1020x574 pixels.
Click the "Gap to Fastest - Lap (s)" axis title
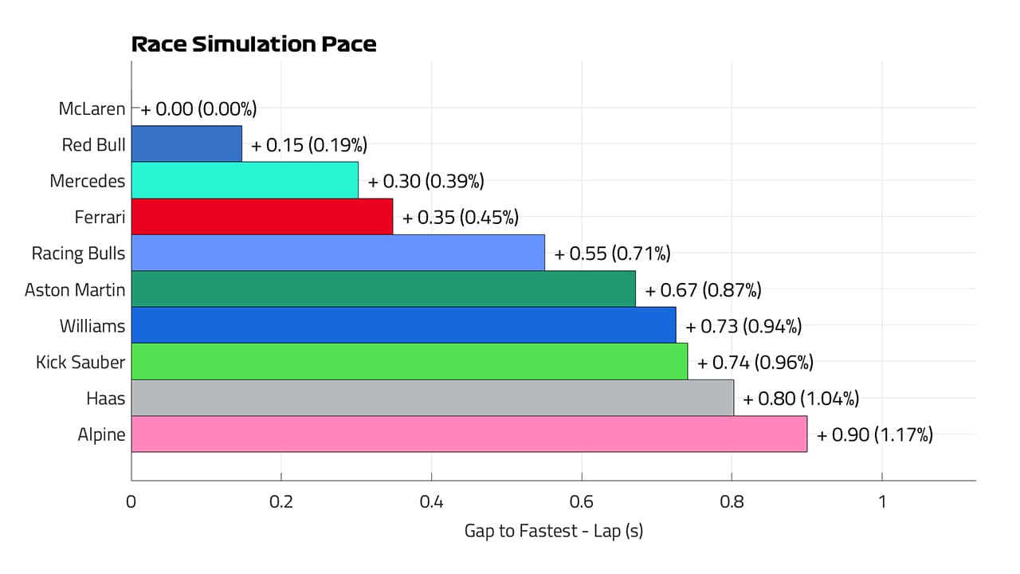(553, 530)
